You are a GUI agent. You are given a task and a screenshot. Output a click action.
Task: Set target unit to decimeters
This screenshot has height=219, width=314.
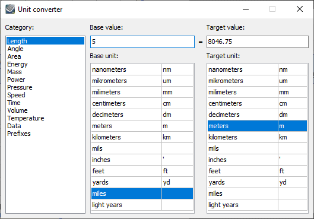coord(258,115)
